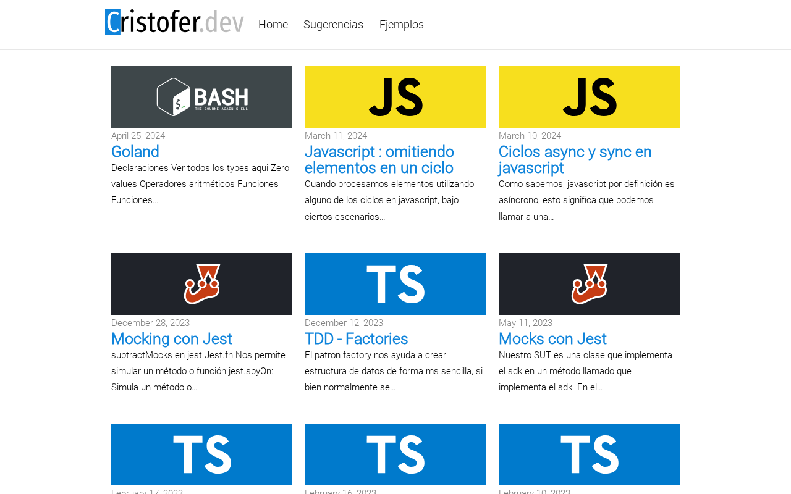The height and width of the screenshot is (494, 791).
Task: Open the 'Mocking con Jest' post
Action: pos(172,339)
